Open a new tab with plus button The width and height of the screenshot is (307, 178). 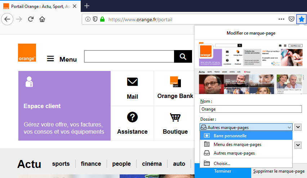(x=87, y=6)
